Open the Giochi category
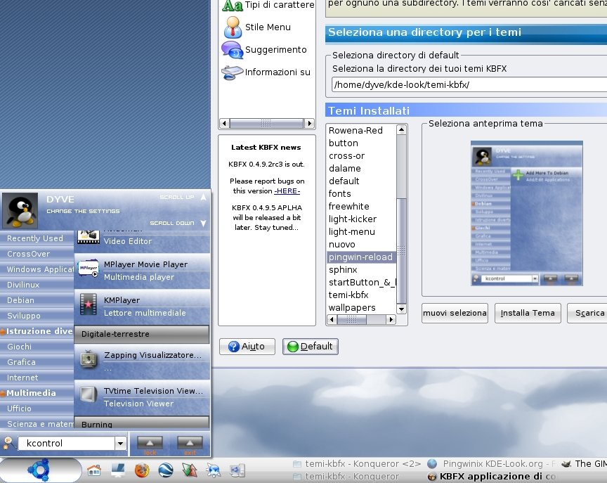607x483 pixels. 37,347
